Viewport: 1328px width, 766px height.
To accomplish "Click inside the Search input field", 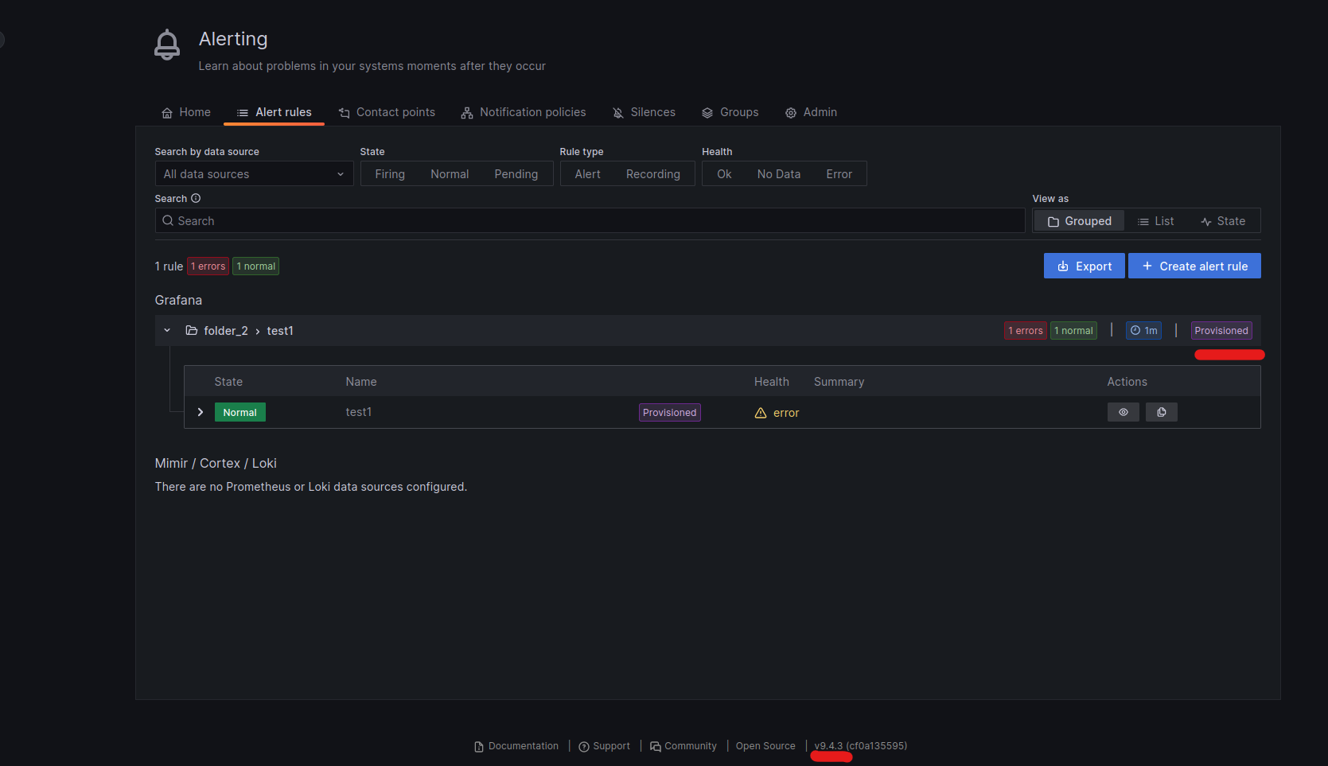I will (x=589, y=220).
